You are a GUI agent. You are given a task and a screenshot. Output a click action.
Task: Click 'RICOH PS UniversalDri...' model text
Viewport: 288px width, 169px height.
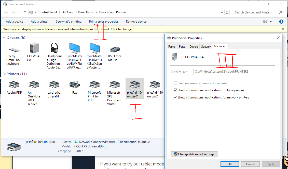90,146
